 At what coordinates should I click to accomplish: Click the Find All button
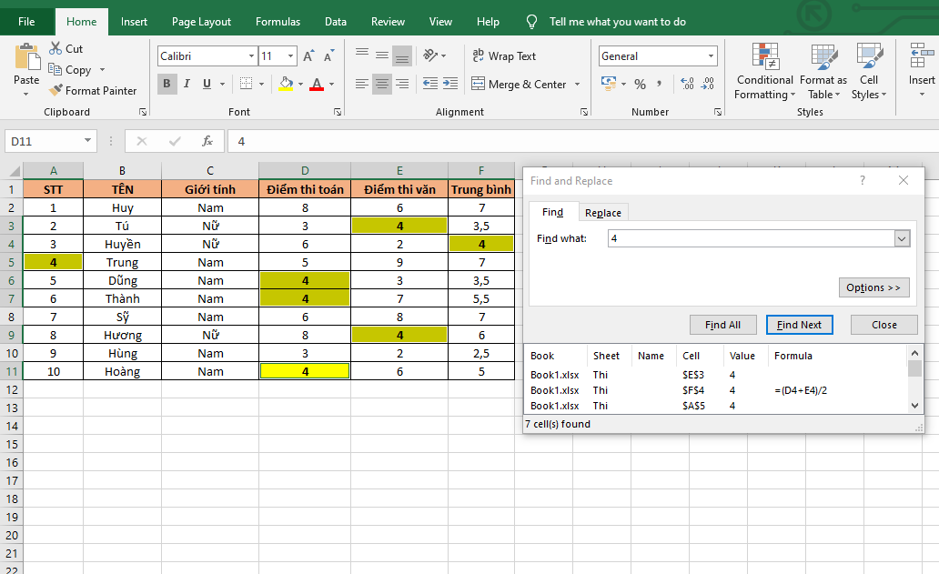click(722, 325)
